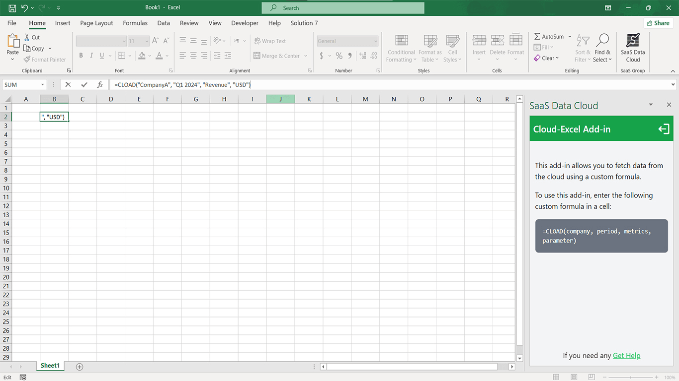Switch to Page Layout view in status bar
Screen dimensions: 679x381
[x=574, y=378]
